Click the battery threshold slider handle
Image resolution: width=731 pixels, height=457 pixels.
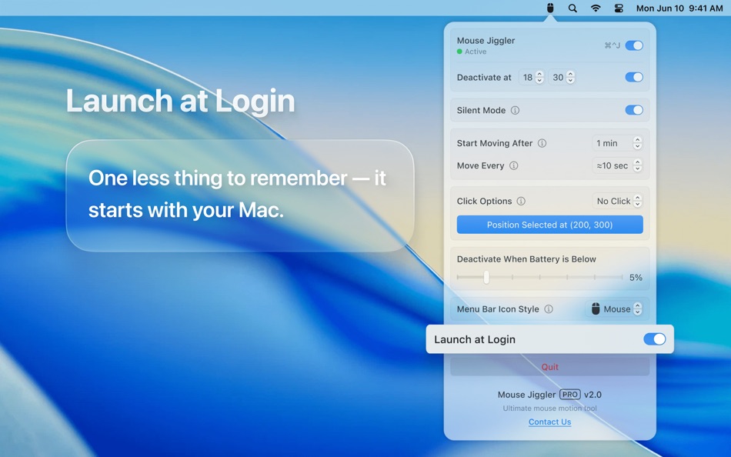click(486, 278)
